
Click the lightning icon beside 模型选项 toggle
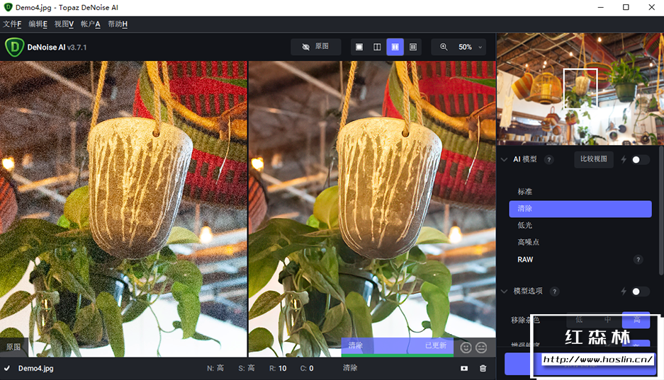point(624,292)
